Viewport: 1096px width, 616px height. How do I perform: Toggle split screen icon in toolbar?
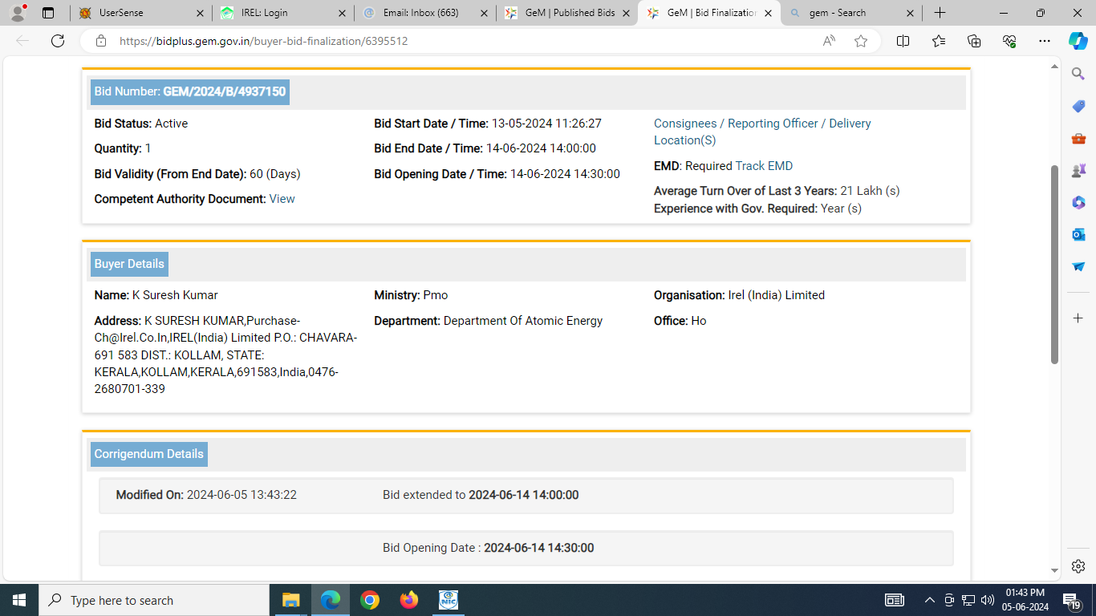pos(903,41)
